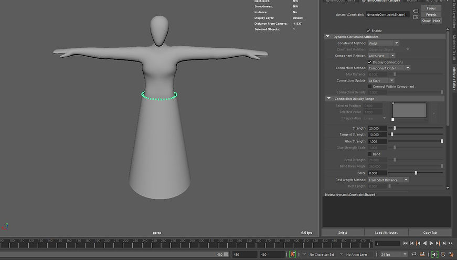This screenshot has height=260, width=457.
Task: Click the attribute editor scroll up arrow
Action: point(448,29)
